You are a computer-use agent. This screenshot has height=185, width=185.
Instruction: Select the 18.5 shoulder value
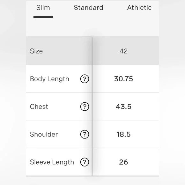click(x=123, y=134)
